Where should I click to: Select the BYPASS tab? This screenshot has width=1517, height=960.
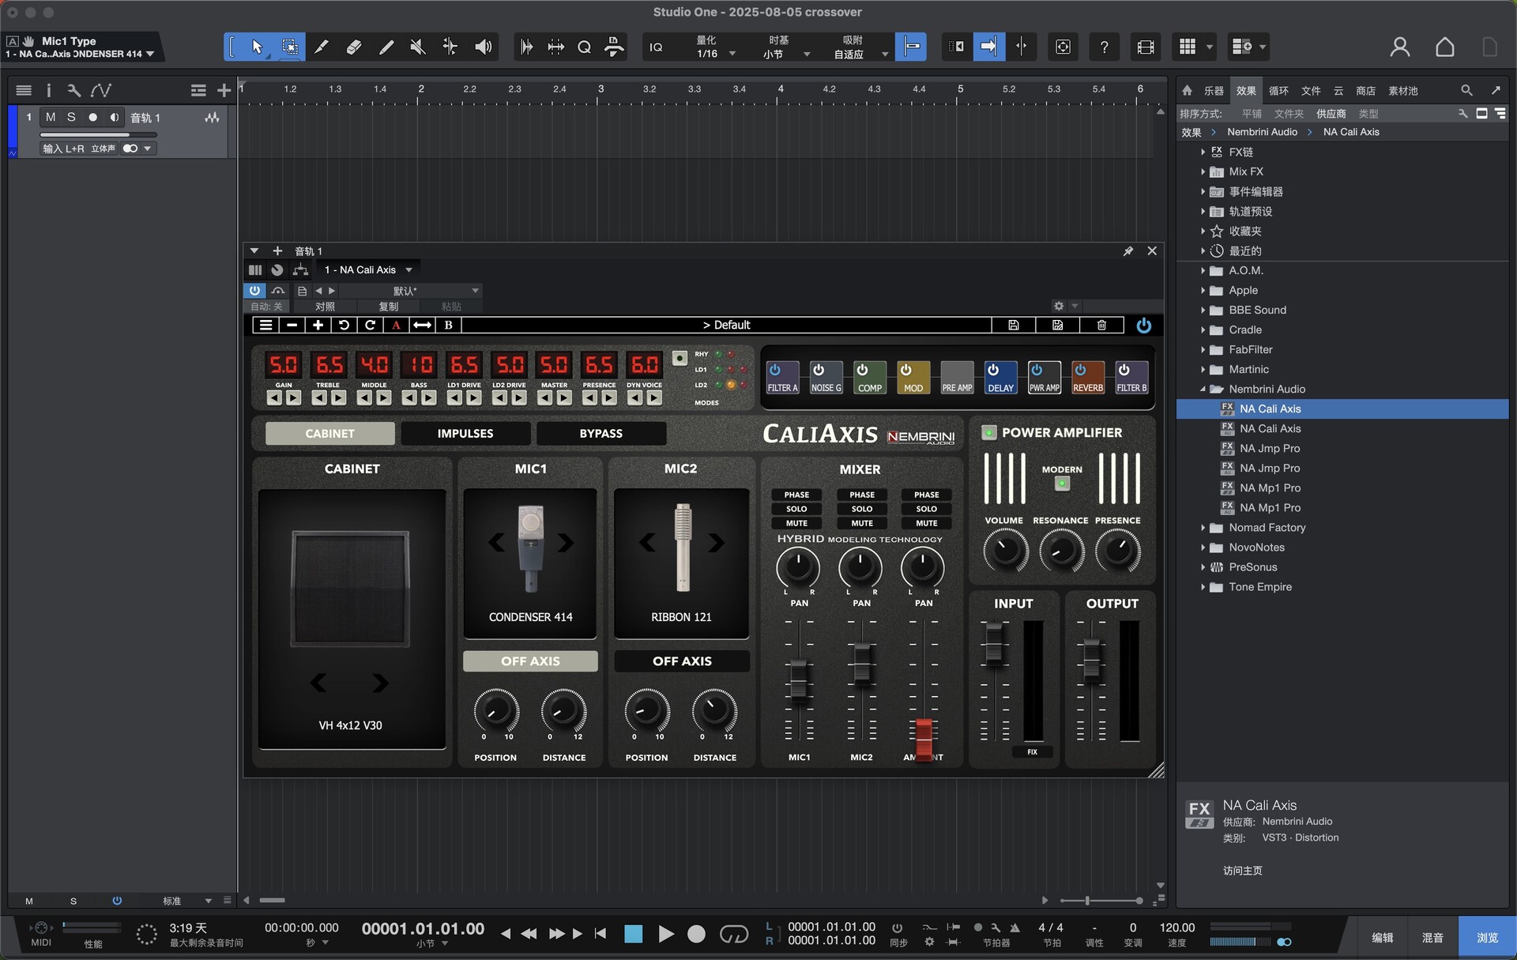tap(601, 433)
